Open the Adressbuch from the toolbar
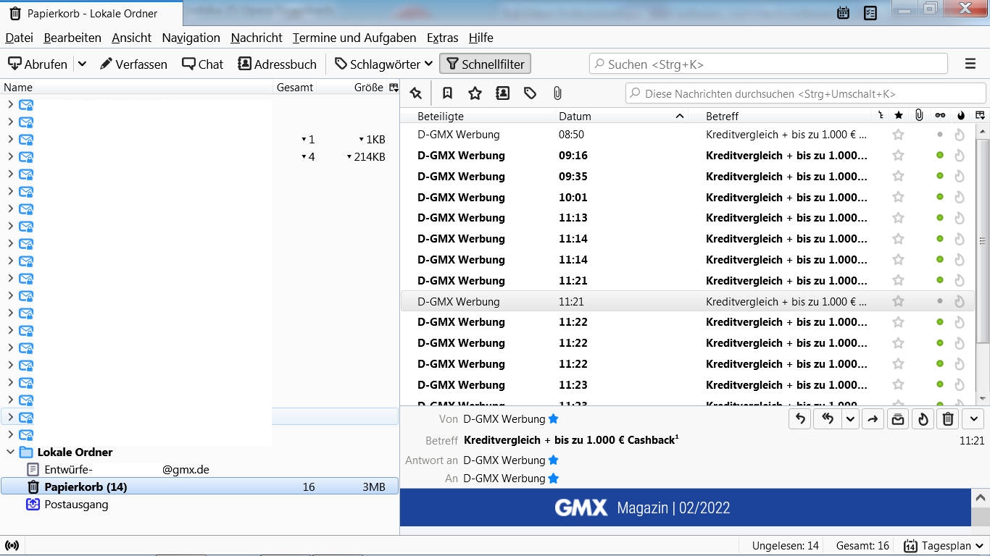 [277, 64]
